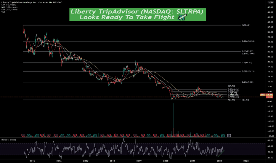
Task: Click the 0.236(9.70) Fibonacci level label
Action: pyautogui.click(x=248, y=82)
